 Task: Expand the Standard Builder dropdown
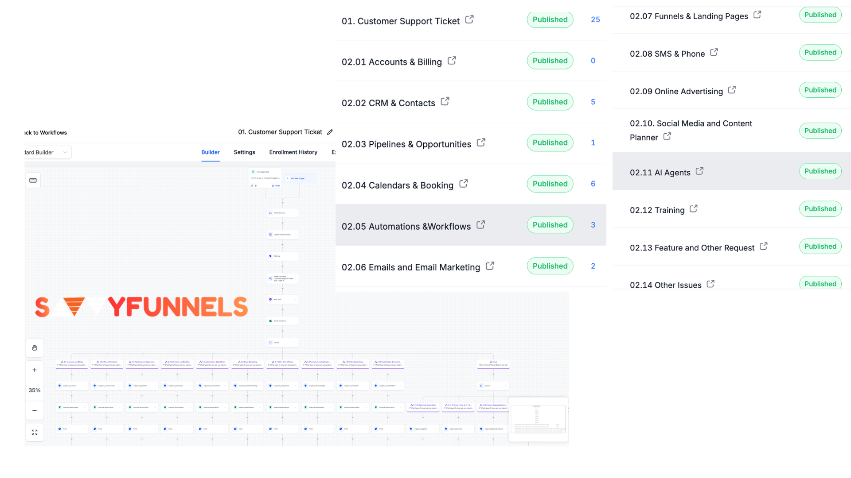[48, 152]
